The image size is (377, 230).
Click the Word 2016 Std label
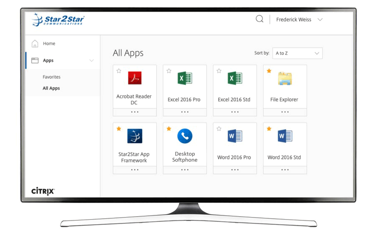(284, 157)
